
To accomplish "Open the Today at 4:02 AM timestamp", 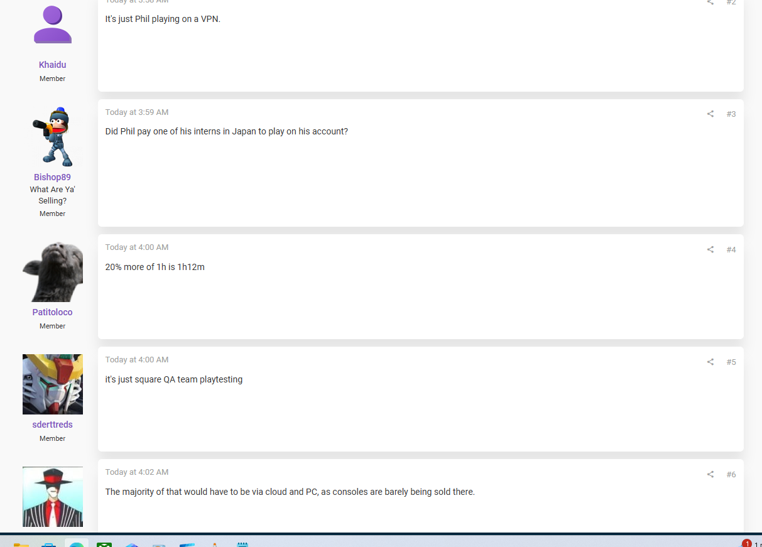I will click(137, 472).
